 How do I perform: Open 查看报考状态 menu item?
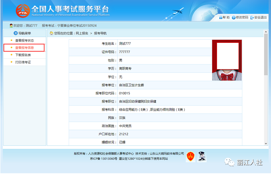tap(25, 41)
